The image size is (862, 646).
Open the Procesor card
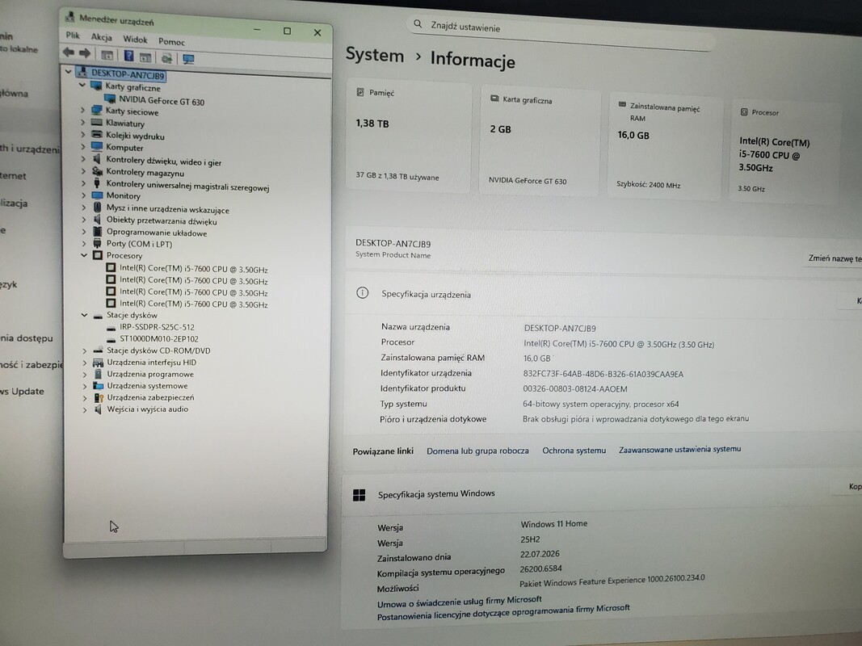pyautogui.click(x=785, y=151)
